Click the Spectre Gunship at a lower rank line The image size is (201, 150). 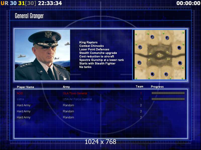click(x=102, y=60)
